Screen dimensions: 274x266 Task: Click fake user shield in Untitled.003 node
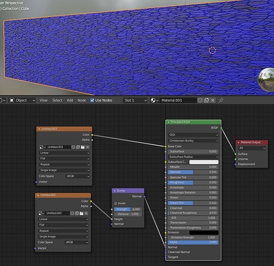pos(73,147)
